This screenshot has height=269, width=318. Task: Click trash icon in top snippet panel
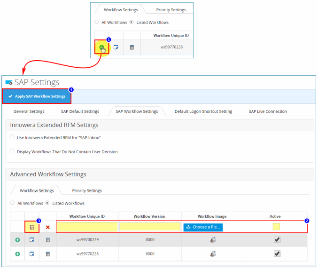pyautogui.click(x=132, y=47)
